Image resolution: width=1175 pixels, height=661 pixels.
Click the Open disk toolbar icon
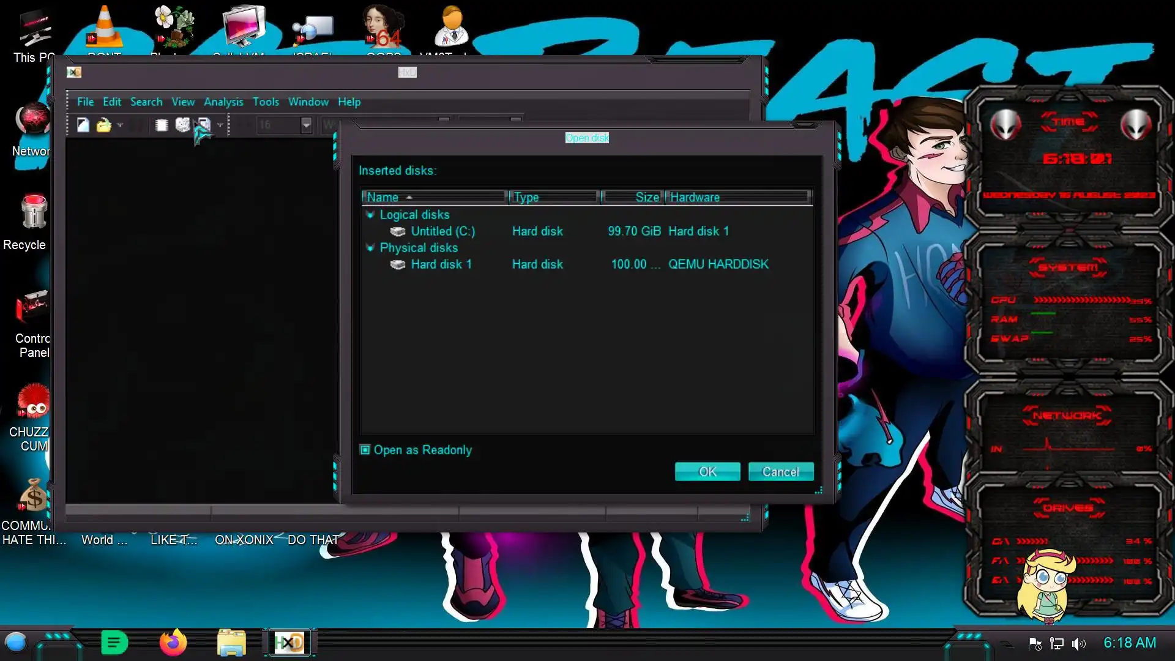pos(182,125)
